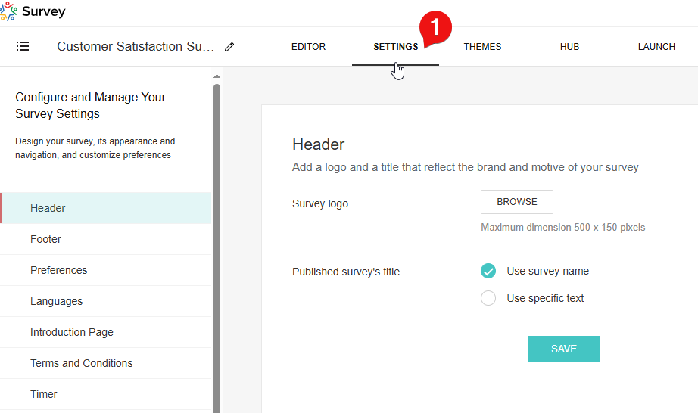The image size is (698, 413).
Task: Switch to the Editor tab
Action: click(x=308, y=47)
